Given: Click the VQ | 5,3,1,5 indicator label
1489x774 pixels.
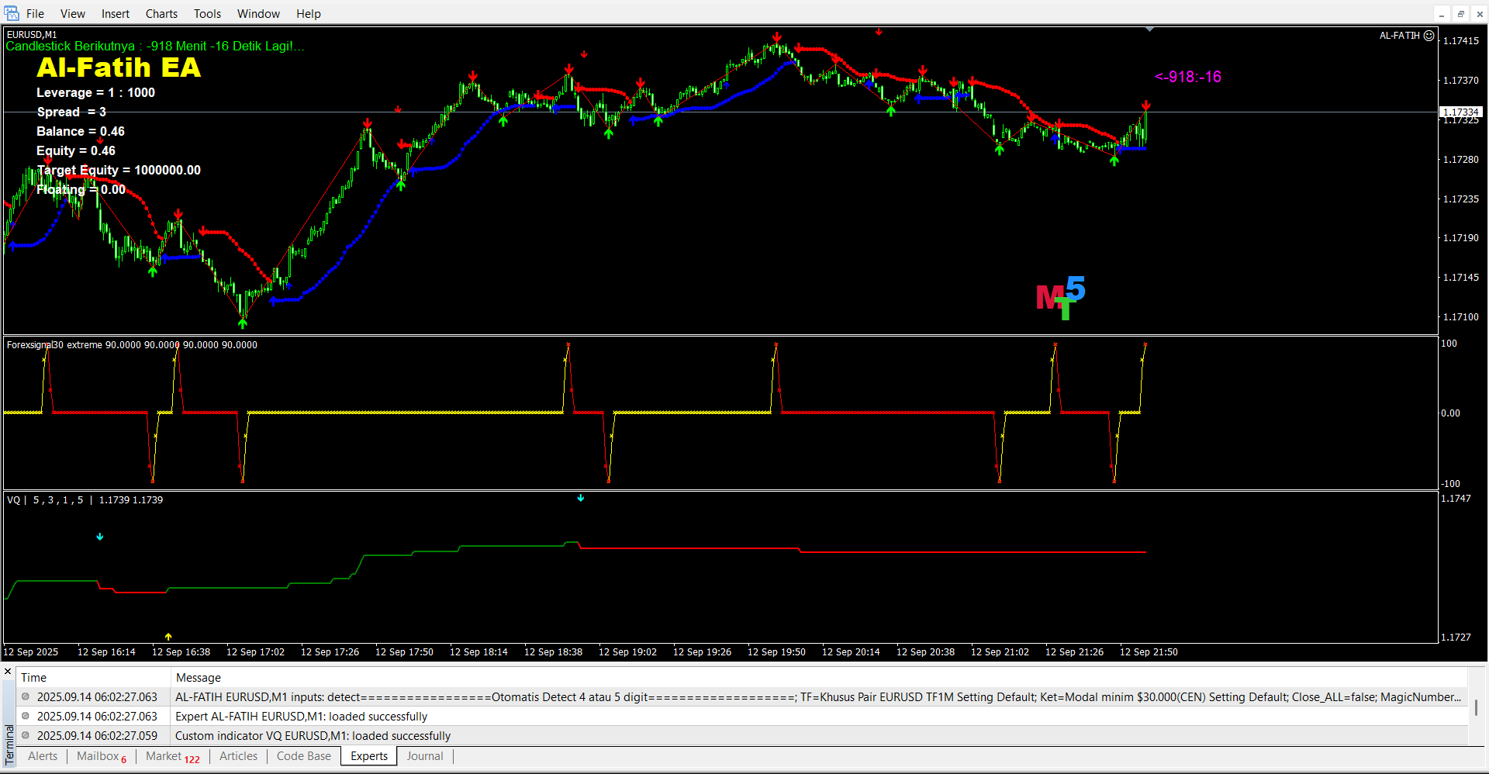Looking at the screenshot, I should click(85, 500).
